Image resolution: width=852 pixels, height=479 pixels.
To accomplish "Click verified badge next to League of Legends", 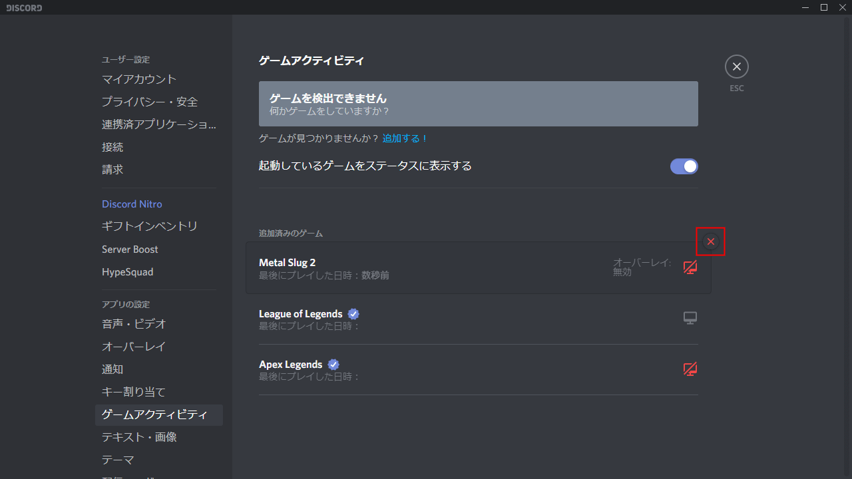I will tap(353, 313).
